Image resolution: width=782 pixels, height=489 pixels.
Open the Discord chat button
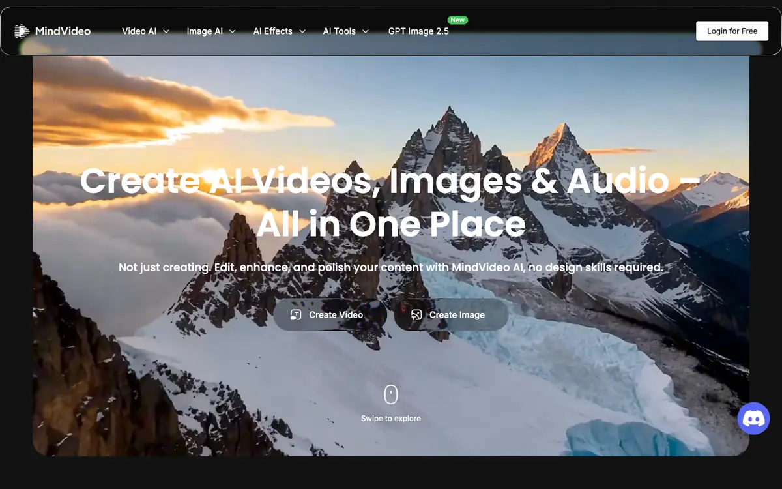click(x=754, y=419)
